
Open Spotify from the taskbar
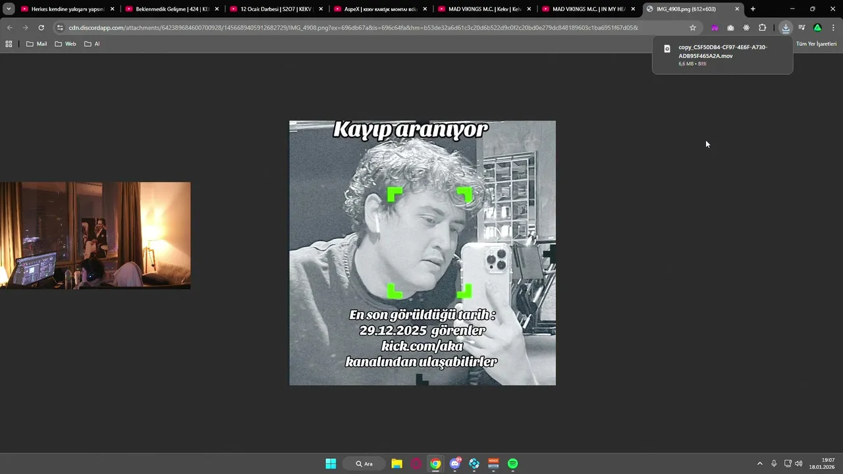[x=512, y=463]
